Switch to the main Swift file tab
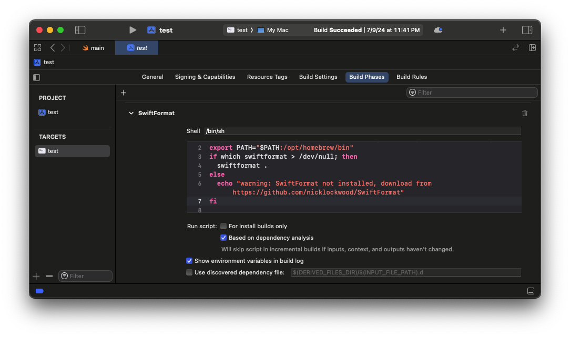 pos(93,48)
